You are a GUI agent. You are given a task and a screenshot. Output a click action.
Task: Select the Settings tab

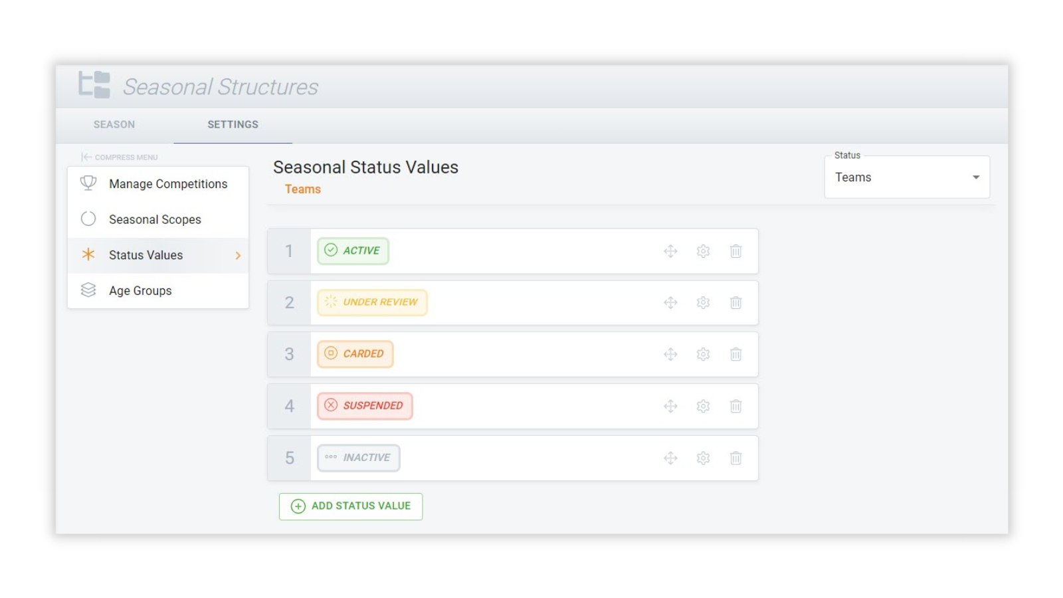pyautogui.click(x=233, y=125)
